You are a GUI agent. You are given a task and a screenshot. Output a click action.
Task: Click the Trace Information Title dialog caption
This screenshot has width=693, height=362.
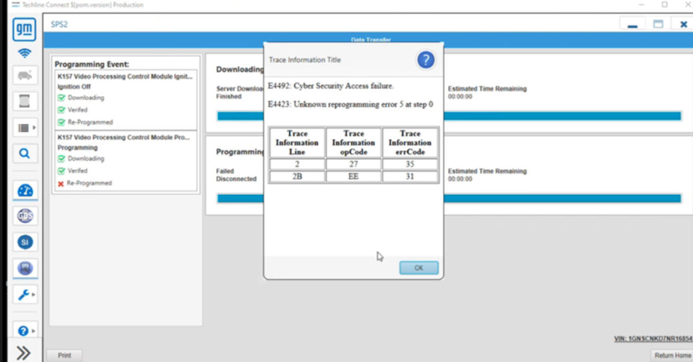click(305, 60)
